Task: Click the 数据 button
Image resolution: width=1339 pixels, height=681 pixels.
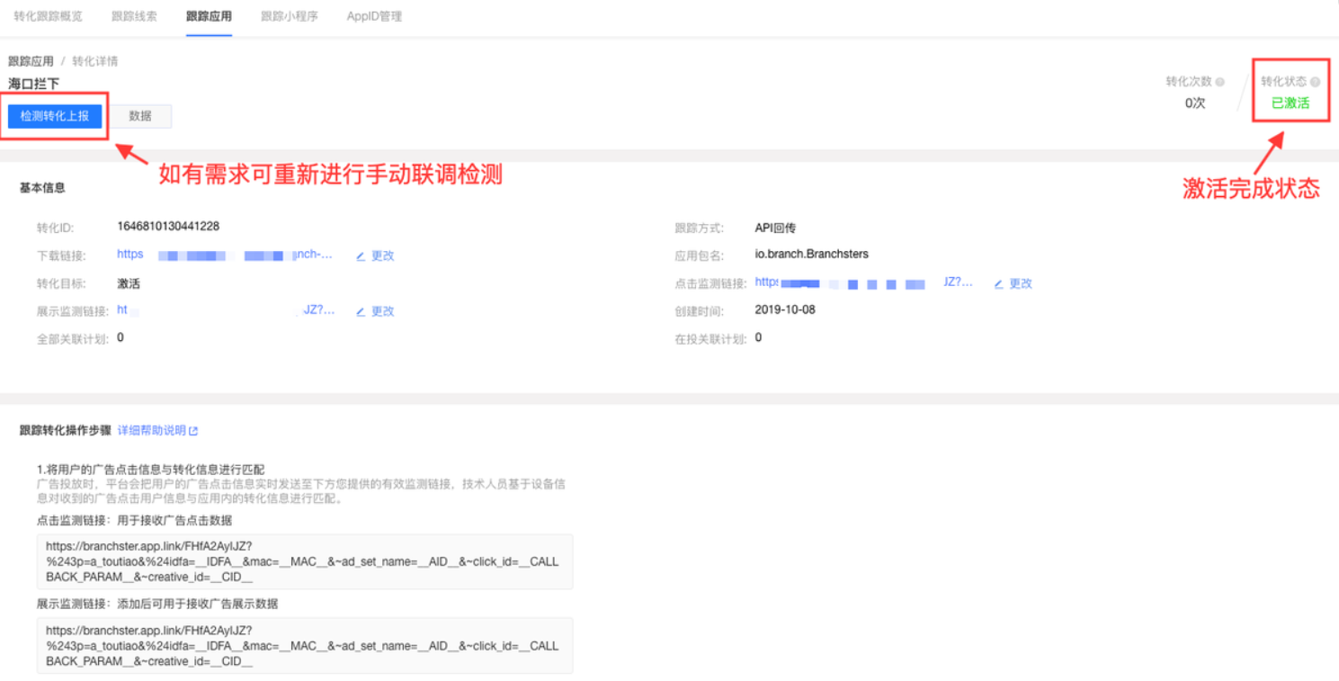Action: click(x=140, y=116)
